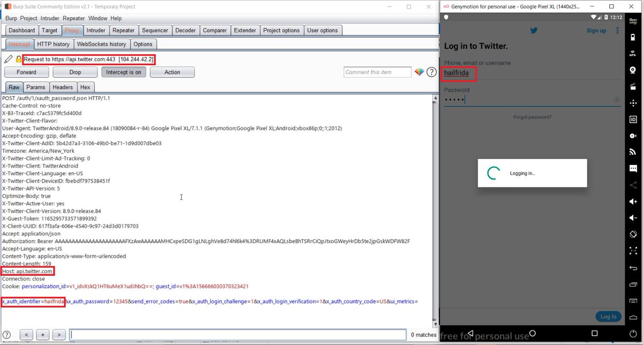
Task: Toggle the Intercept is on button
Action: pos(124,72)
